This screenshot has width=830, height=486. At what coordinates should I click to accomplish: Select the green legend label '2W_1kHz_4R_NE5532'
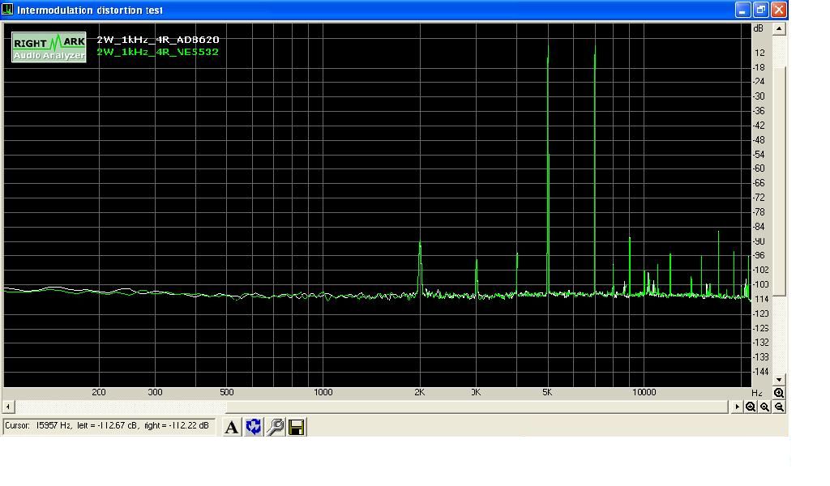pyautogui.click(x=158, y=52)
